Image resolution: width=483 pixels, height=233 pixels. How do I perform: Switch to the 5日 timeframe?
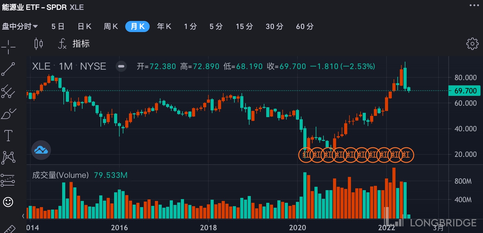pyautogui.click(x=58, y=27)
